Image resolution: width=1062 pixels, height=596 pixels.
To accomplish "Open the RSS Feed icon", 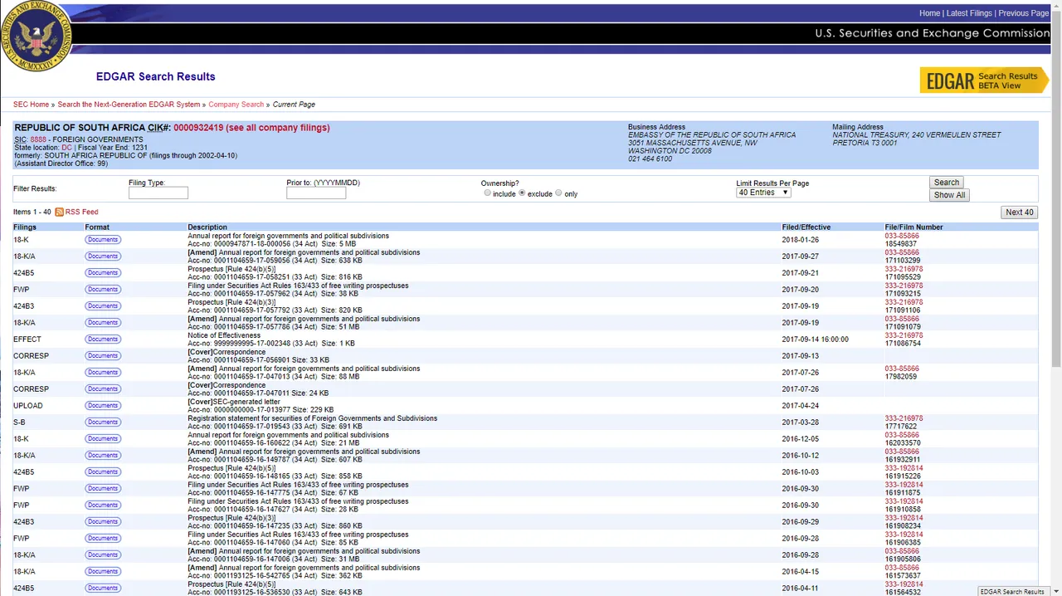I will (x=60, y=213).
